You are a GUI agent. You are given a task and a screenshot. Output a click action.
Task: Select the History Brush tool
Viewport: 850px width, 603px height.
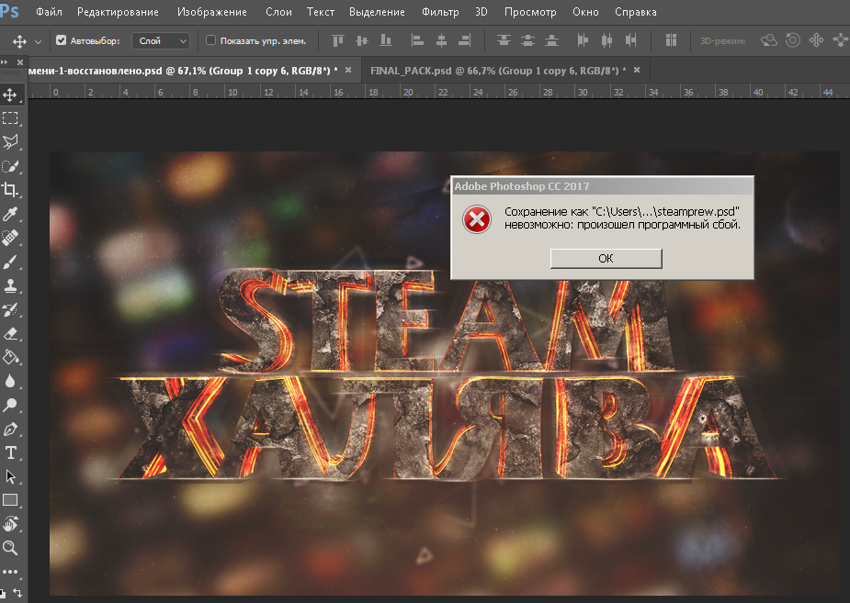pos(10,309)
